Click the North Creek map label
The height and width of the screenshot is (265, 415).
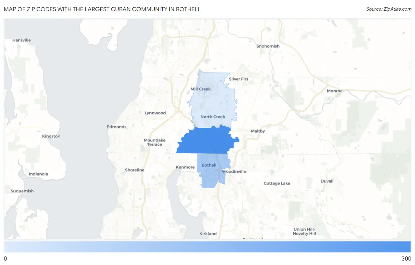[213, 117]
